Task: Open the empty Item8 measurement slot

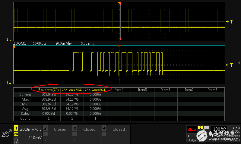Action: (x=213, y=90)
